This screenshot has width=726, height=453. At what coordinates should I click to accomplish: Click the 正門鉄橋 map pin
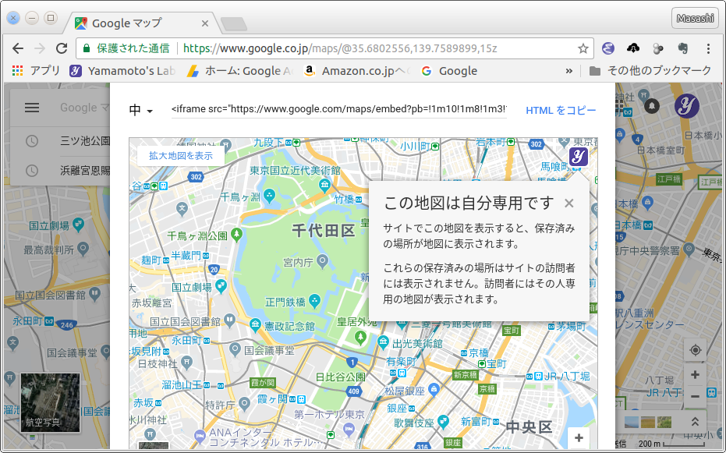314,301
